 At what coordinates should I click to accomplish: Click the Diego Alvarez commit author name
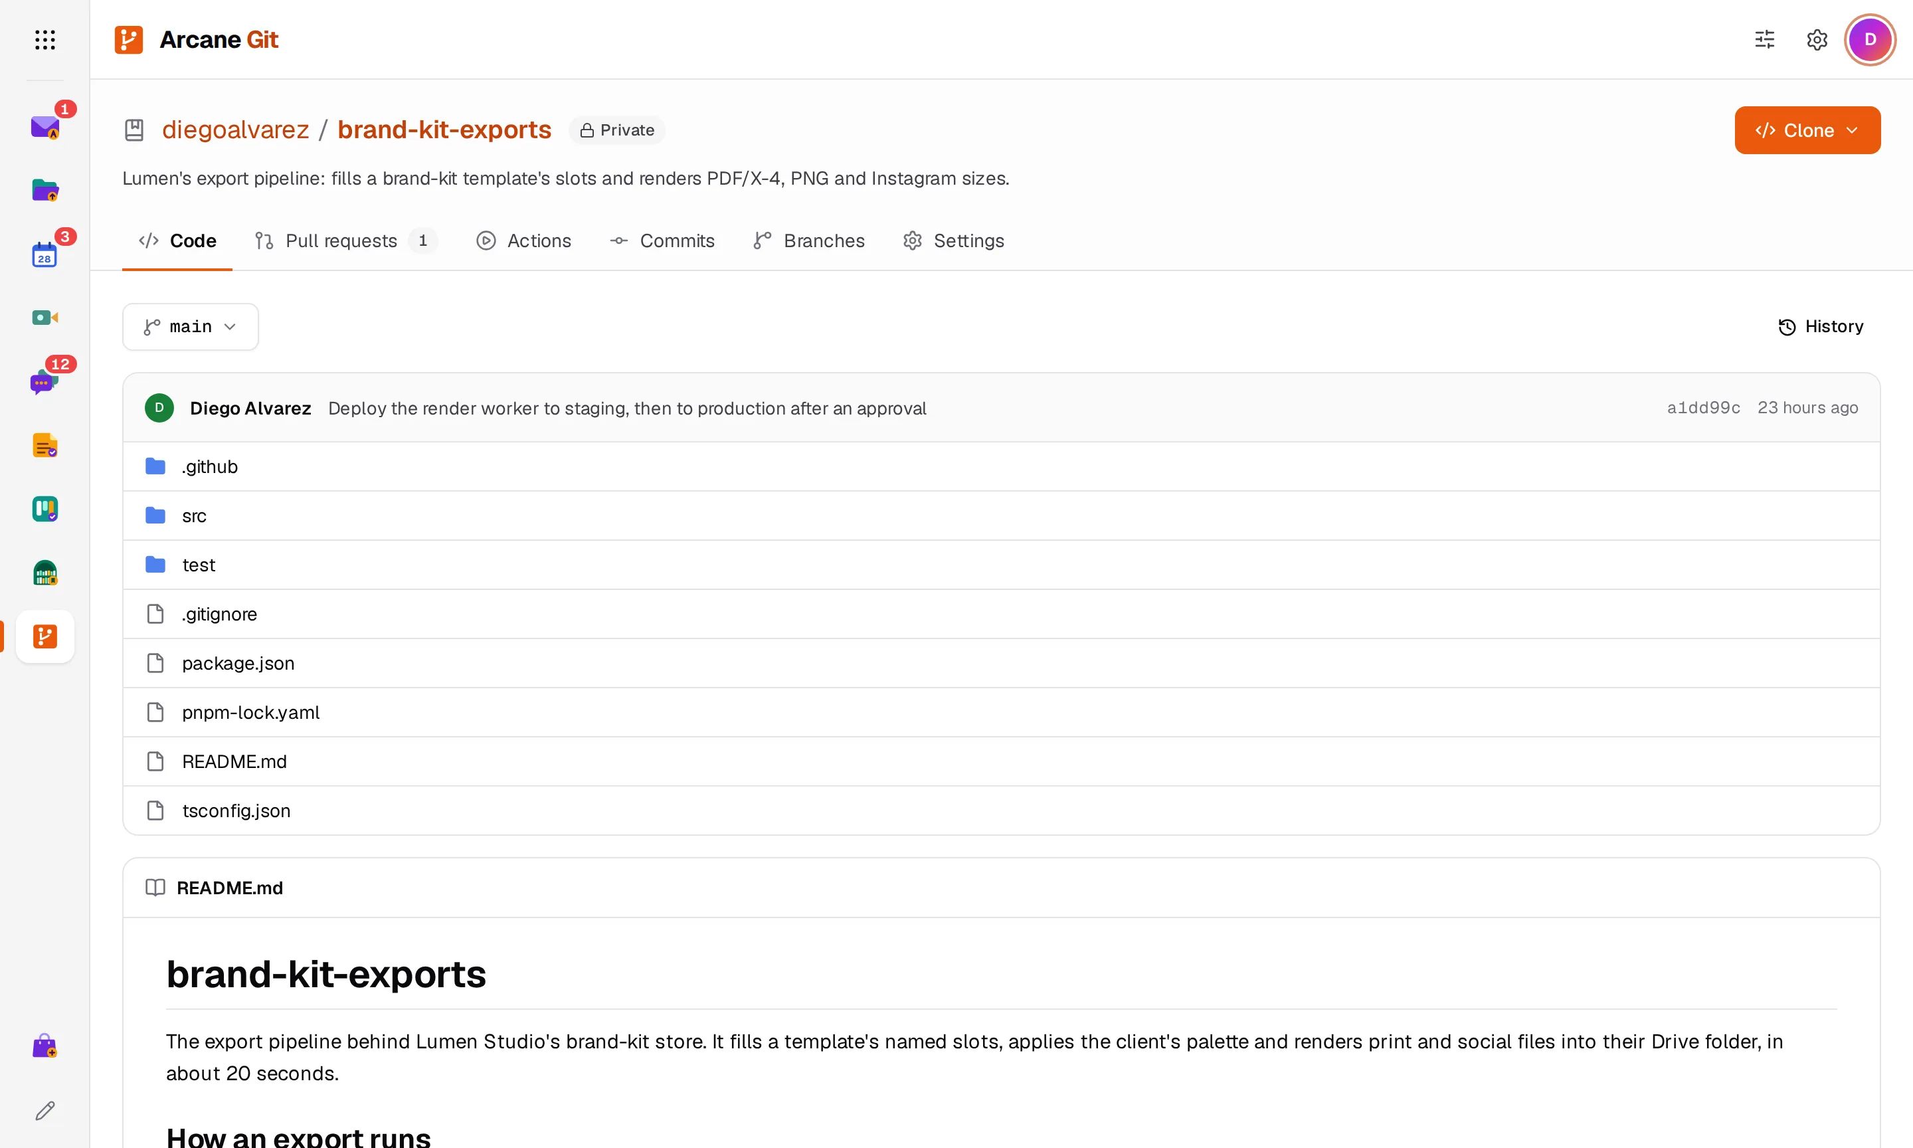point(250,408)
